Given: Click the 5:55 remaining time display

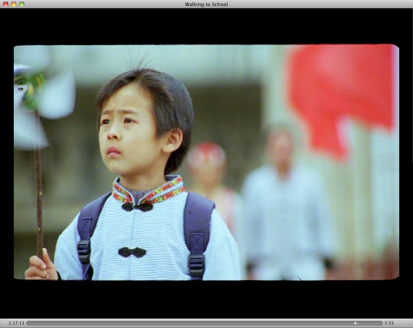Looking at the screenshot, I should [389, 323].
